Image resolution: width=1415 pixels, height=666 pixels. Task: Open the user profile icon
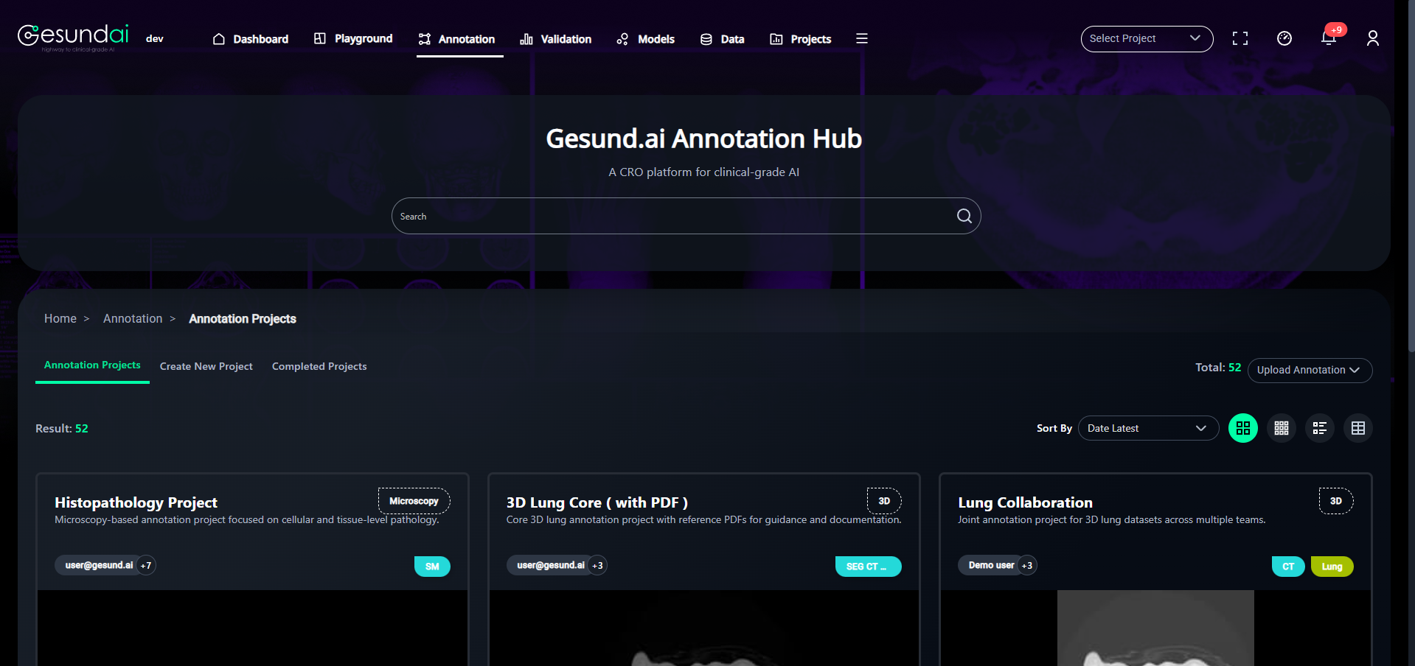(1373, 38)
